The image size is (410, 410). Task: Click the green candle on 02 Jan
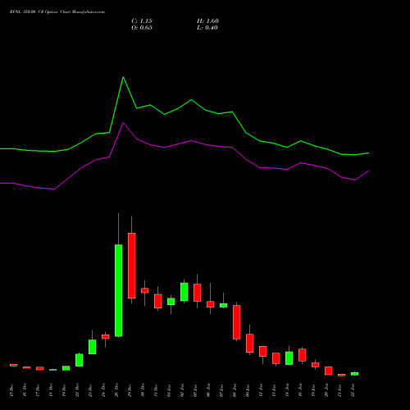(x=184, y=292)
